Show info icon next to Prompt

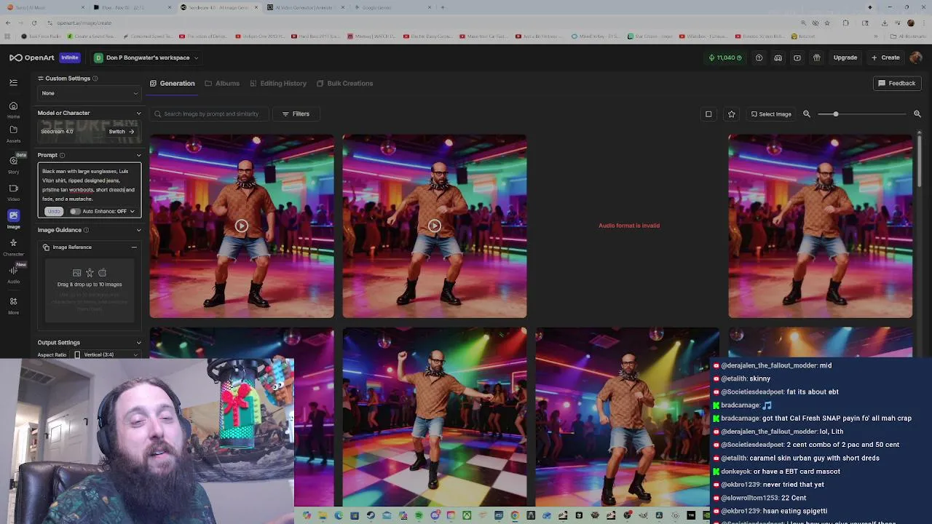[62, 155]
